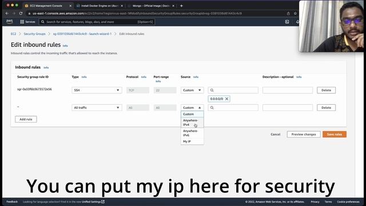Viewport: 366px width, 206px height.
Task: Click the Feedback link in footer
Action: pos(12,201)
